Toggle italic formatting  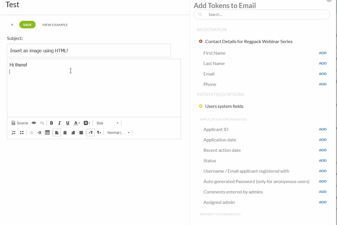pyautogui.click(x=60, y=123)
